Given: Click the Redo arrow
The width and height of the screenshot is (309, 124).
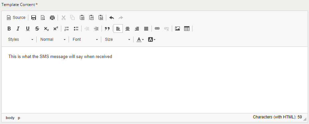Looking at the screenshot, I should coord(121,18).
